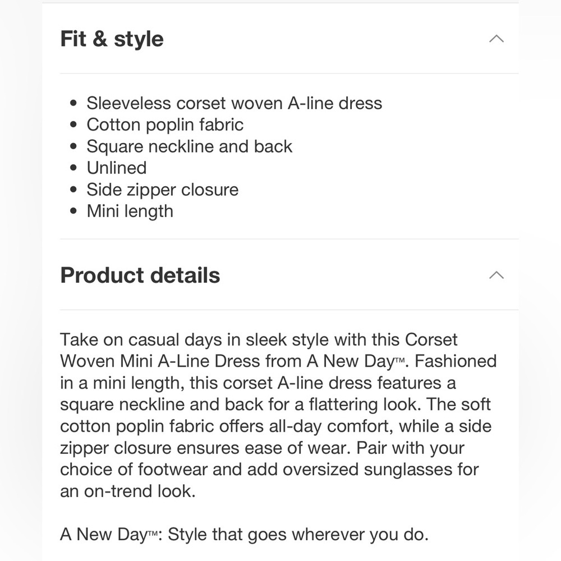This screenshot has width=561, height=561.
Task: Click the on-trend look closing phrase
Action: (x=140, y=491)
